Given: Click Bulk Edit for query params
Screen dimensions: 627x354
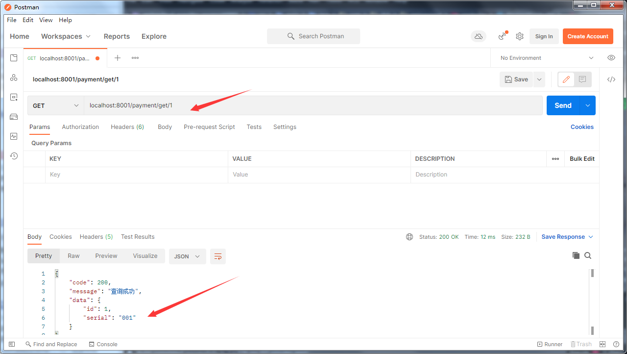Looking at the screenshot, I should [582, 159].
